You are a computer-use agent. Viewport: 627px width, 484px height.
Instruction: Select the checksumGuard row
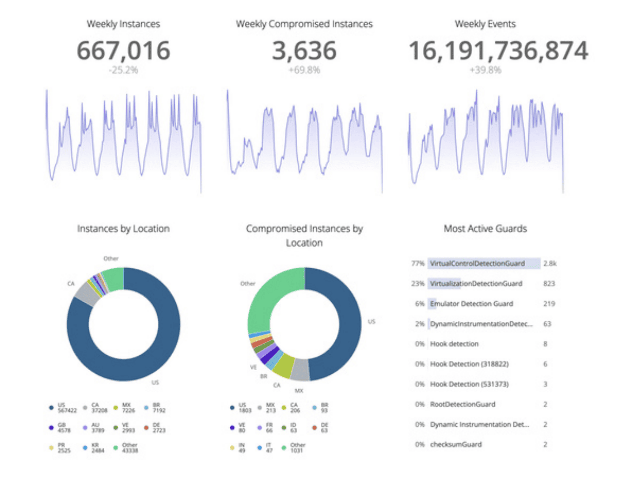pyautogui.click(x=484, y=444)
